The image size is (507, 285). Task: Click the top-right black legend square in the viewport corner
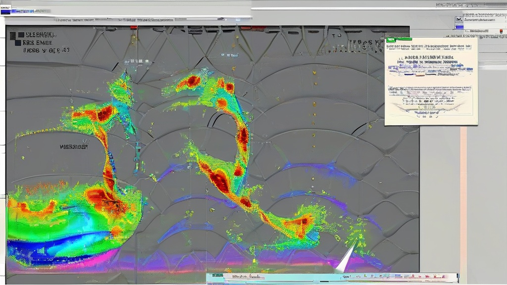pos(21,35)
